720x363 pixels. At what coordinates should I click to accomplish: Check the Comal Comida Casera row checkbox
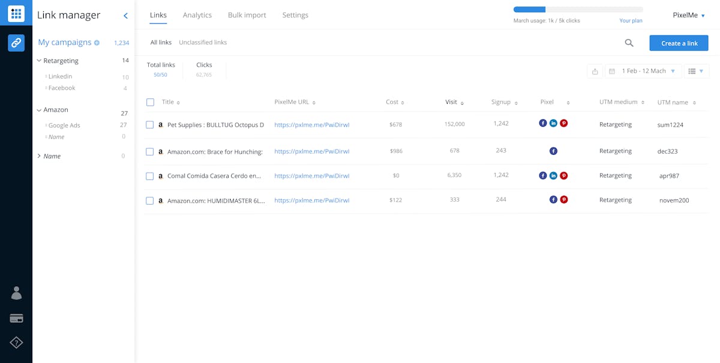tap(150, 176)
